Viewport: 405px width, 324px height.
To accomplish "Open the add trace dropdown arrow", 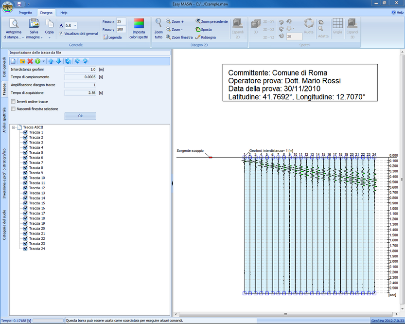I will tap(43, 61).
